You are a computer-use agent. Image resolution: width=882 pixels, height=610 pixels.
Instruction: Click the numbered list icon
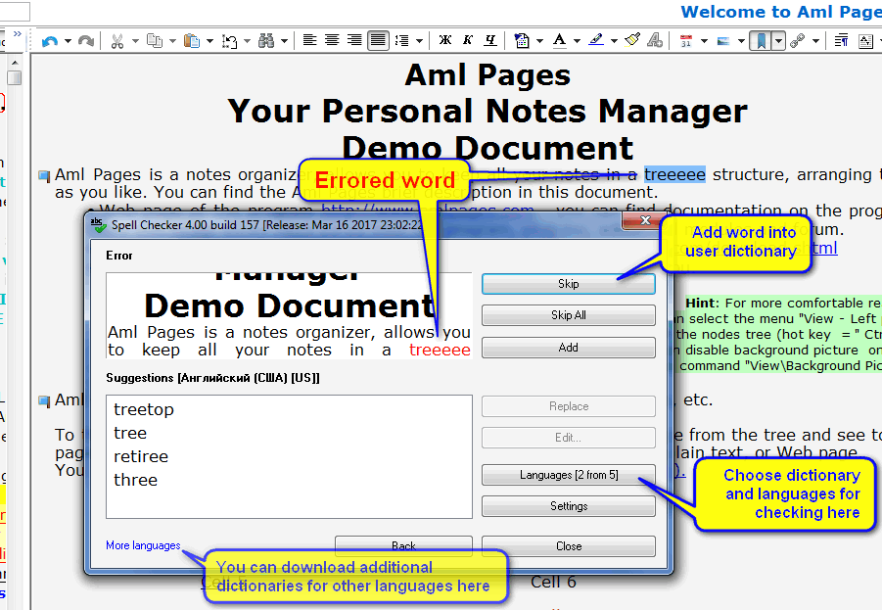pos(401,40)
